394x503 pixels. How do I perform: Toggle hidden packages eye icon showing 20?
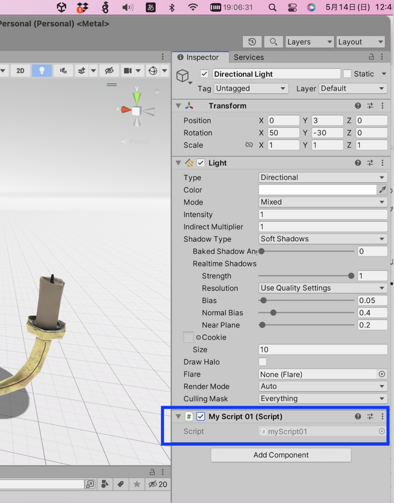[x=158, y=484]
